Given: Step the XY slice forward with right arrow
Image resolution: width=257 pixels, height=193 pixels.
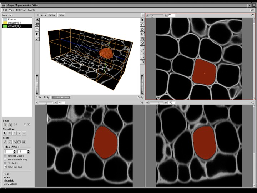Looking at the screenshot, I should coord(166,15).
